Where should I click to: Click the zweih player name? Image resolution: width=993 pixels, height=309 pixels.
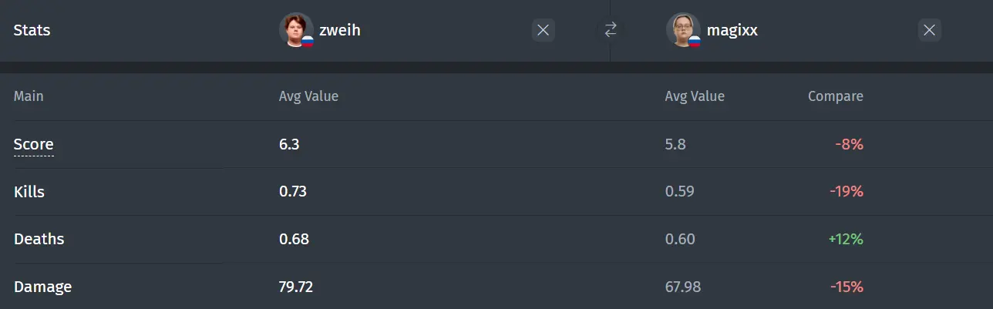(x=340, y=31)
